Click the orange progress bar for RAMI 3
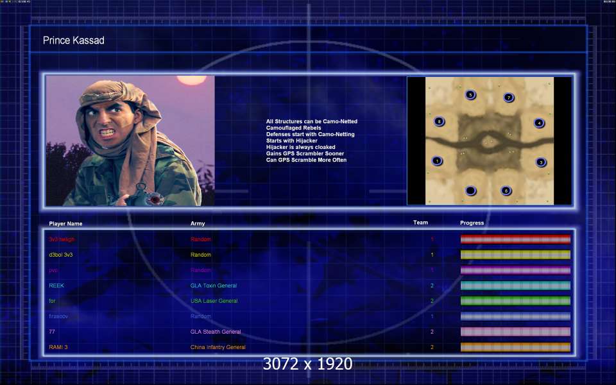Viewport: 616px width, 385px height. coord(515,347)
